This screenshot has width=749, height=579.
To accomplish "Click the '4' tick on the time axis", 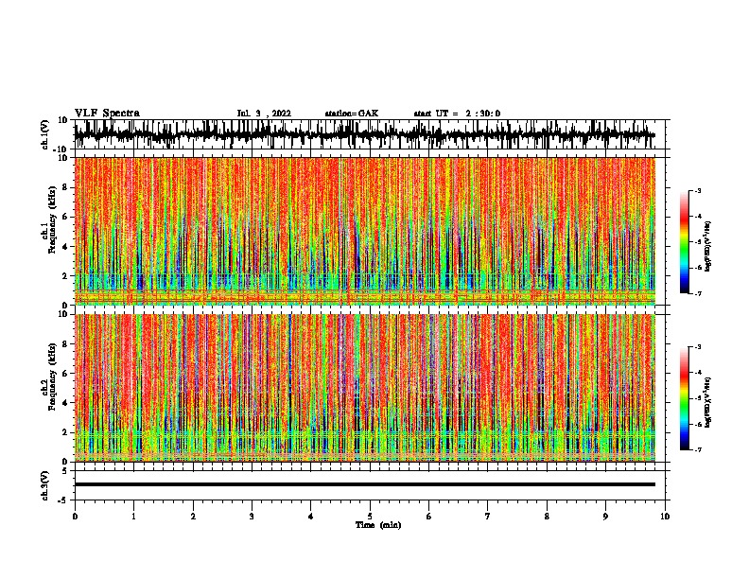I will coord(311,517).
